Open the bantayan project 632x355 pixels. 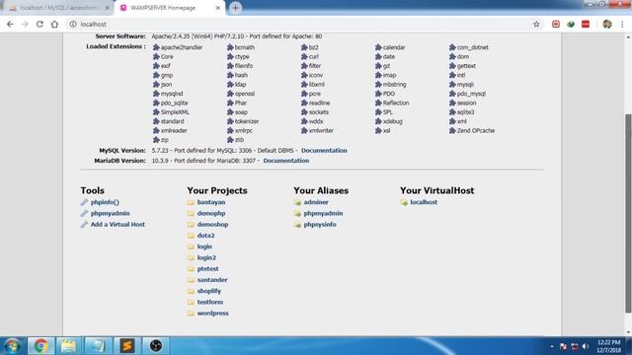211,202
